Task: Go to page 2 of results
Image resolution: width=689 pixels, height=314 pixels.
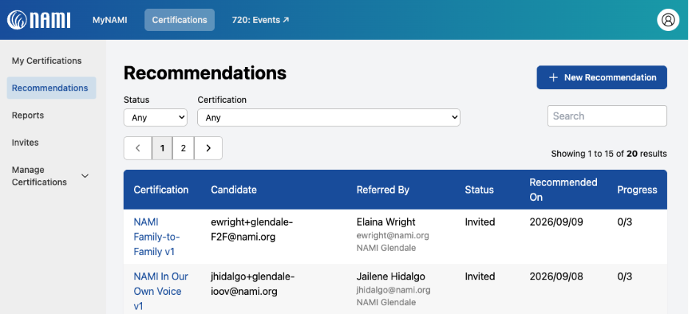Action: pos(183,148)
